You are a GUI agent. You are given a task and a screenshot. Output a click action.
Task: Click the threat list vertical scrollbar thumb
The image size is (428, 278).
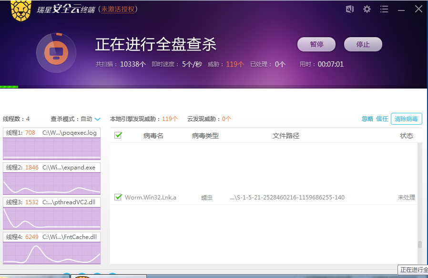click(x=420, y=244)
